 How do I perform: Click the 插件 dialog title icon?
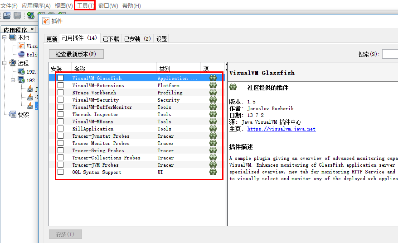(x=46, y=21)
